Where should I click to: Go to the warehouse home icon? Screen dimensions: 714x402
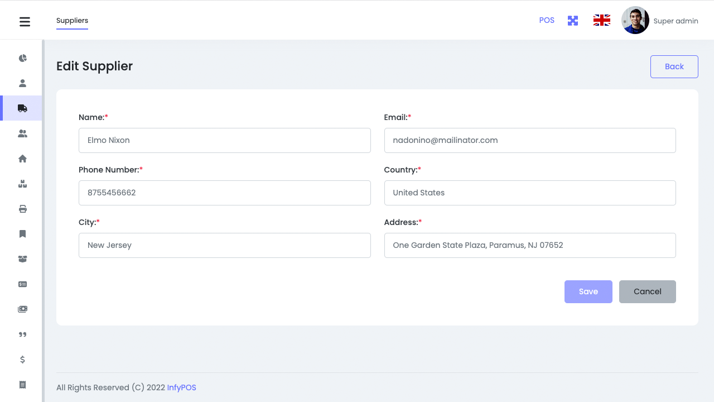pyautogui.click(x=23, y=159)
